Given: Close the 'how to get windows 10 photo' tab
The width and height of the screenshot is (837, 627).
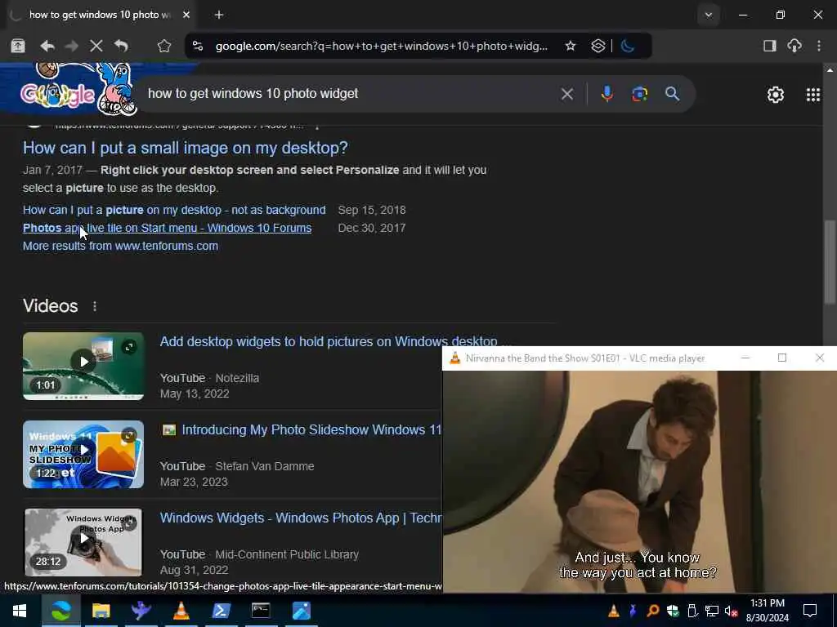Looking at the screenshot, I should (x=186, y=15).
